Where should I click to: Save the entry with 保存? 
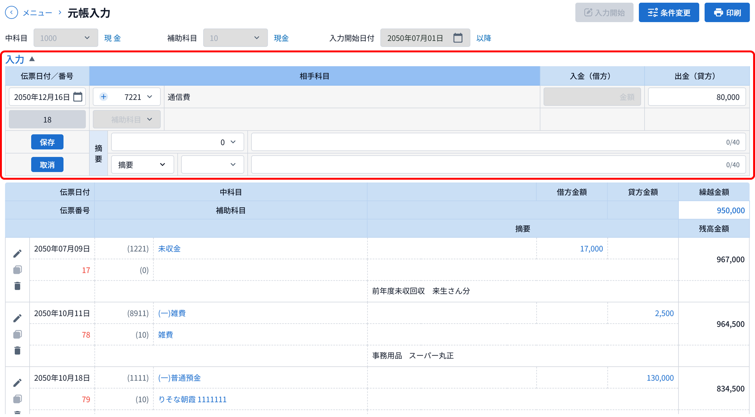point(47,142)
